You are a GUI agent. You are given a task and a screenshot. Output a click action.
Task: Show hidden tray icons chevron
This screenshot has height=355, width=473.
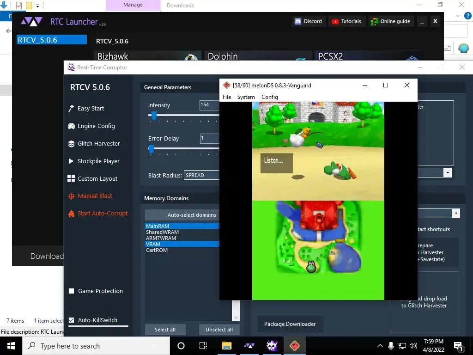[380, 346]
